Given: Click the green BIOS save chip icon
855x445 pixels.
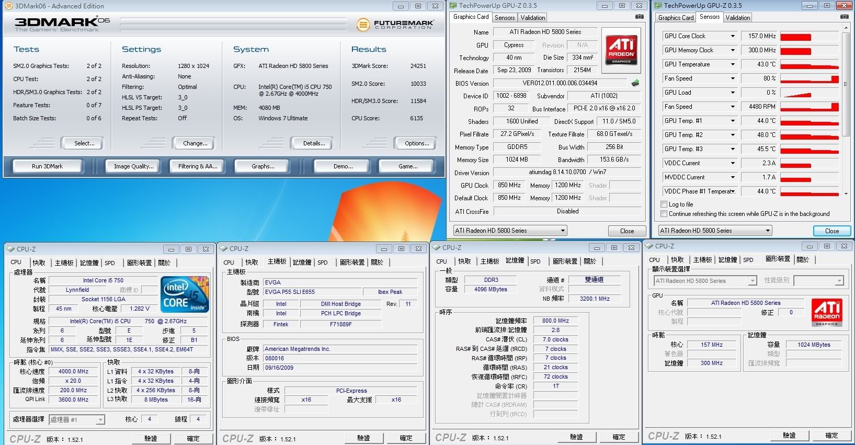Looking at the screenshot, I should (x=635, y=83).
